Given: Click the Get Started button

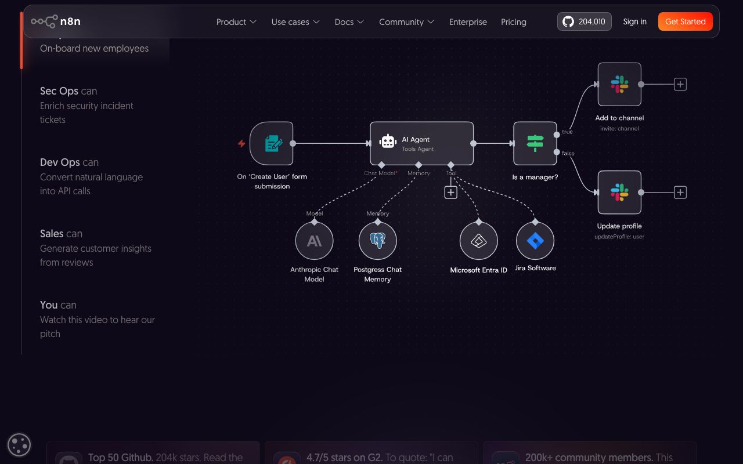Looking at the screenshot, I should (685, 21).
